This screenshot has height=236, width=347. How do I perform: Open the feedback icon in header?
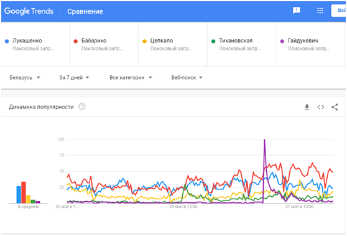tap(297, 11)
